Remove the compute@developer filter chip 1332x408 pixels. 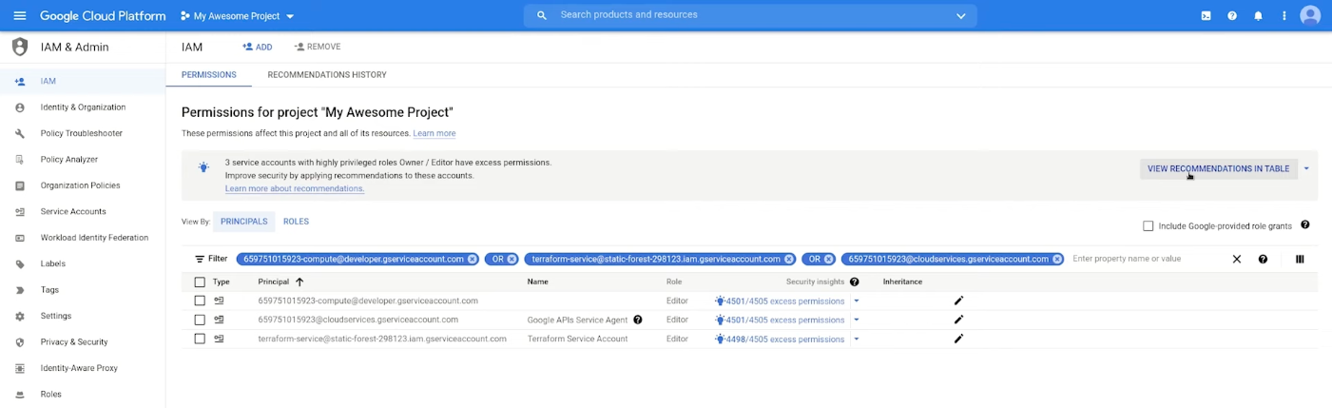[472, 259]
